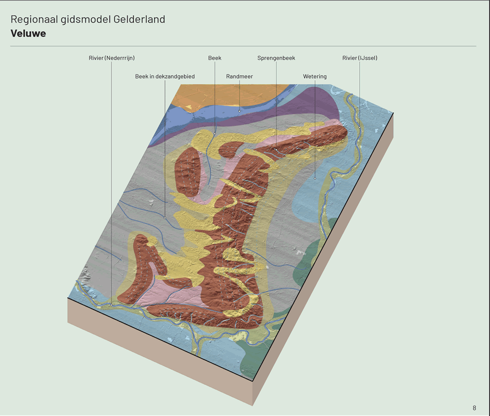Click the marker dot ending the Randmeer line
Screen dimensions: 490x416
pyautogui.click(x=240, y=111)
